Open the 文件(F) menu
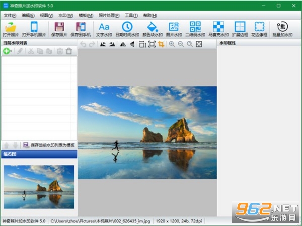 click(10, 15)
